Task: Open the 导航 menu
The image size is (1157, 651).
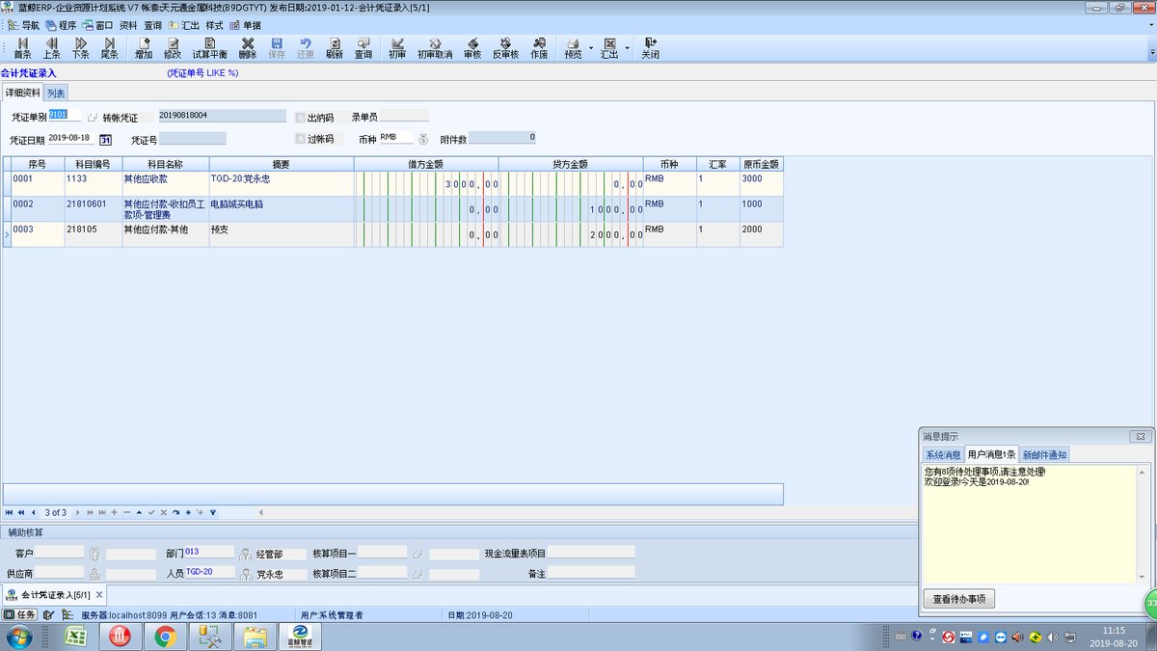Action: coord(24,25)
